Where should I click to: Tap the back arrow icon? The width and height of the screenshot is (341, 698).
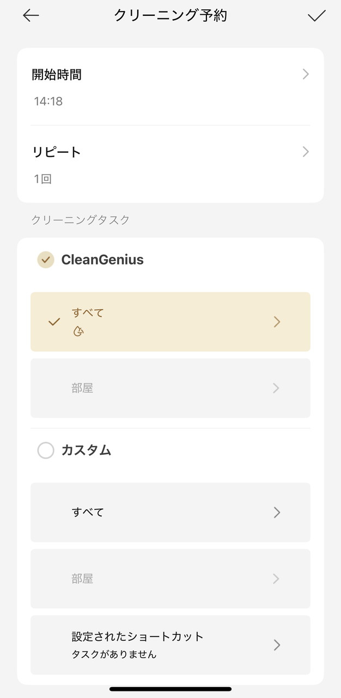[x=31, y=16]
